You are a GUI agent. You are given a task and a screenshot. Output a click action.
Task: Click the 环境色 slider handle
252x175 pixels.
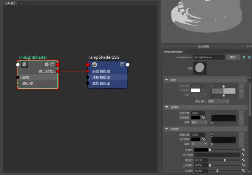210,150
